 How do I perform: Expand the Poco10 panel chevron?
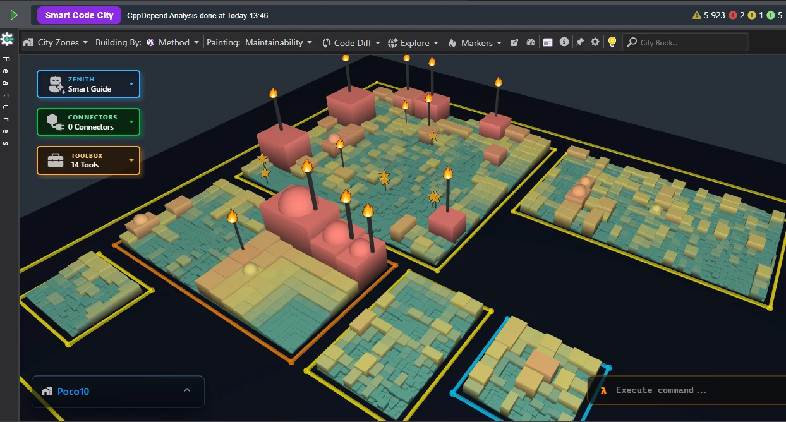pos(187,390)
